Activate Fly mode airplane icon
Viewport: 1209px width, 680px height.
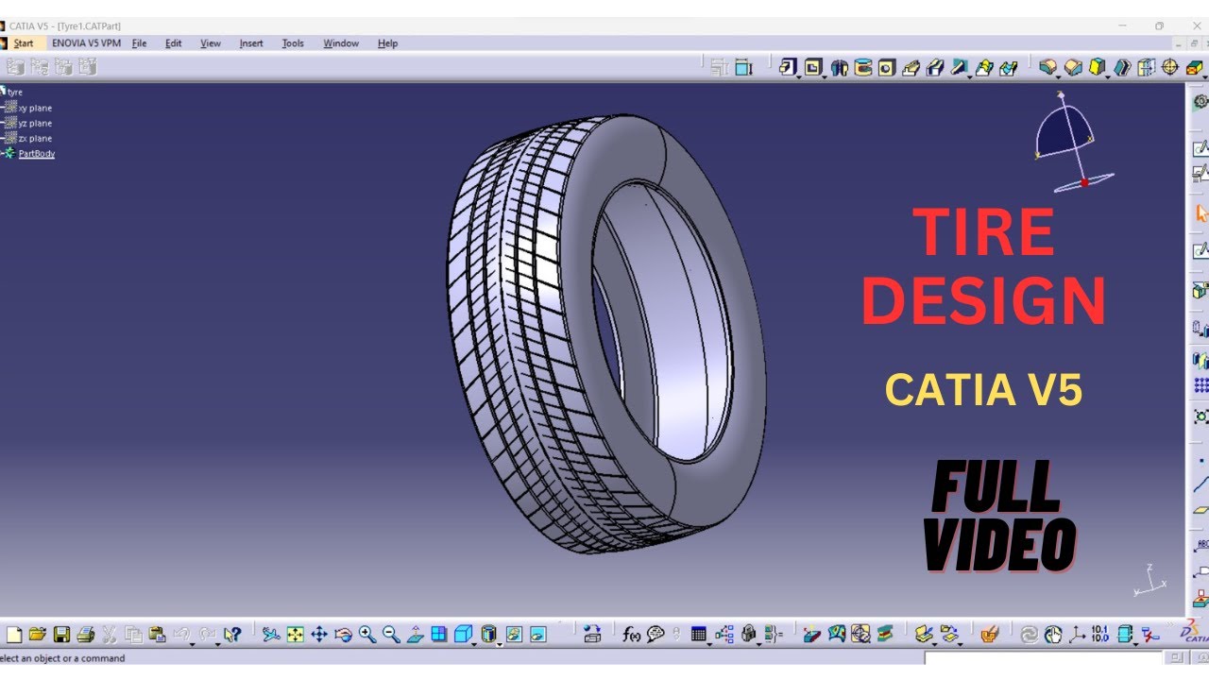[x=271, y=635]
